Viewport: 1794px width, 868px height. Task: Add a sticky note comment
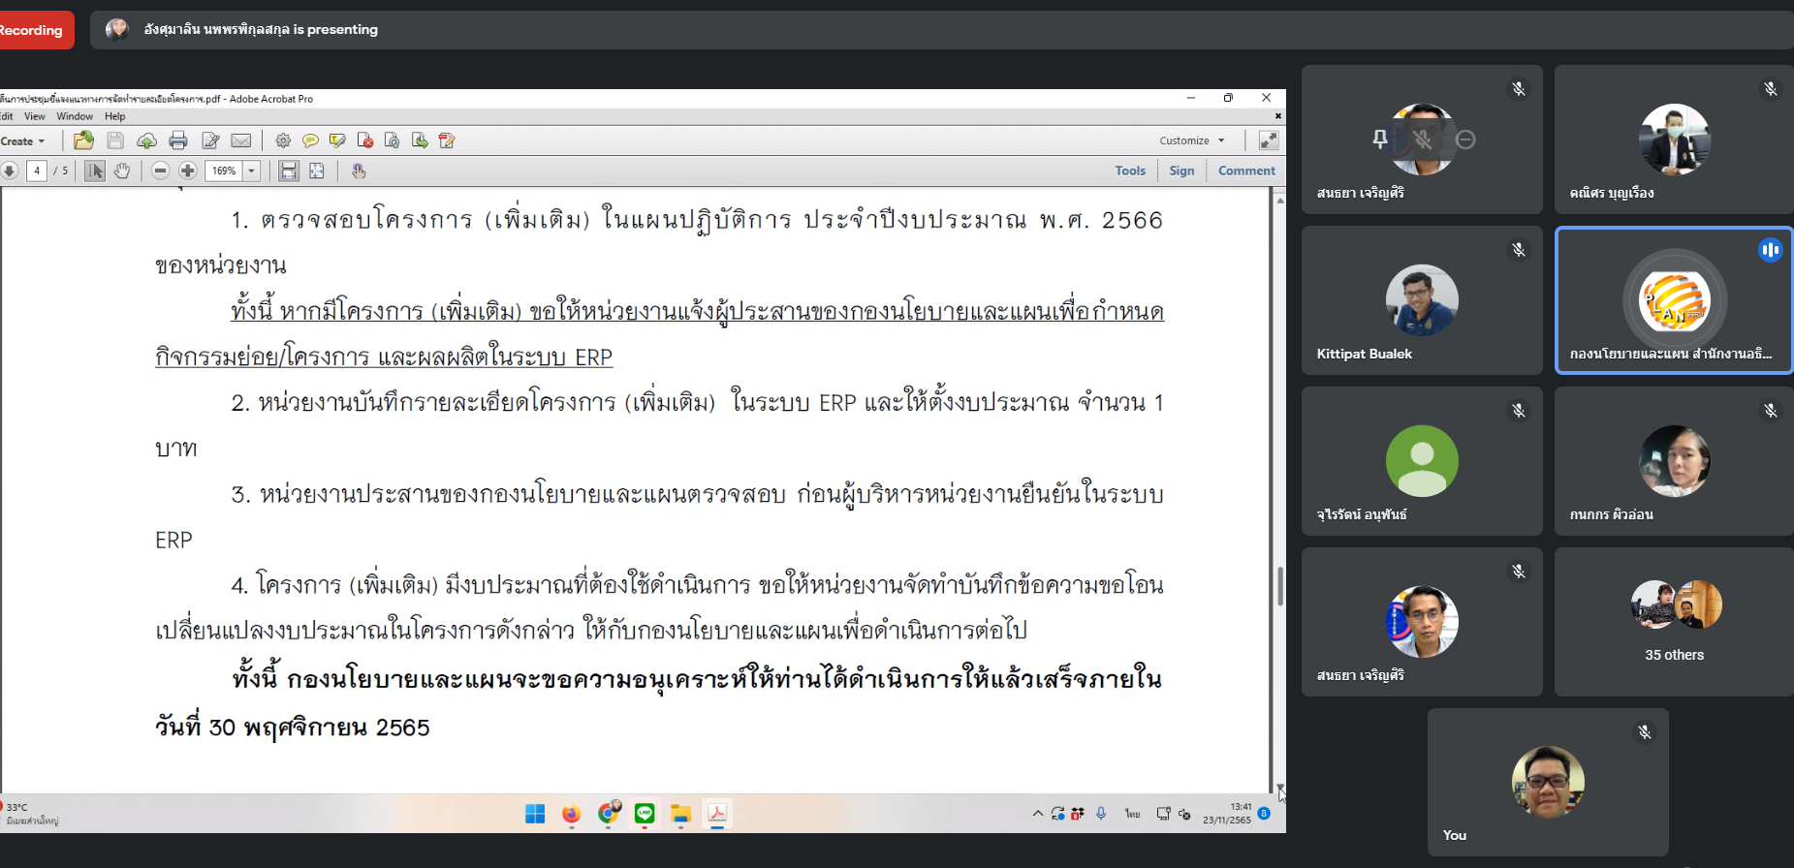(310, 140)
